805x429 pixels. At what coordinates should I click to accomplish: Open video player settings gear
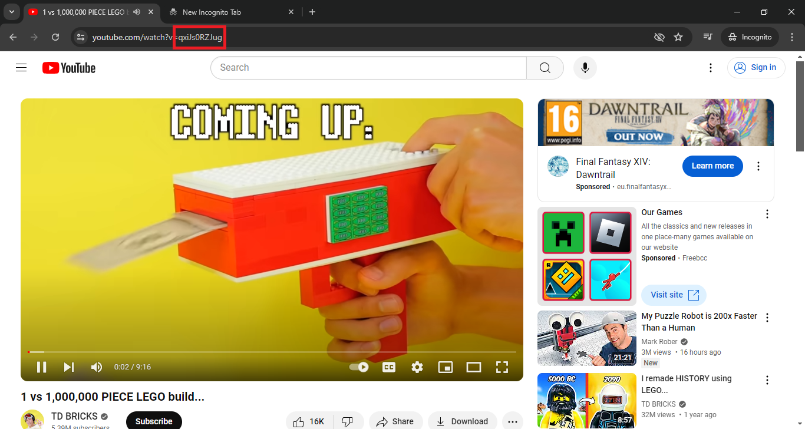tap(417, 367)
